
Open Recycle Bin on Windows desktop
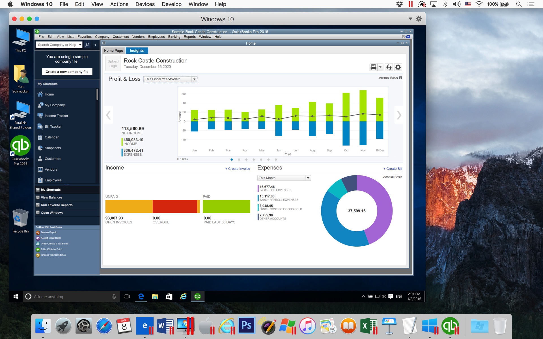[20, 221]
